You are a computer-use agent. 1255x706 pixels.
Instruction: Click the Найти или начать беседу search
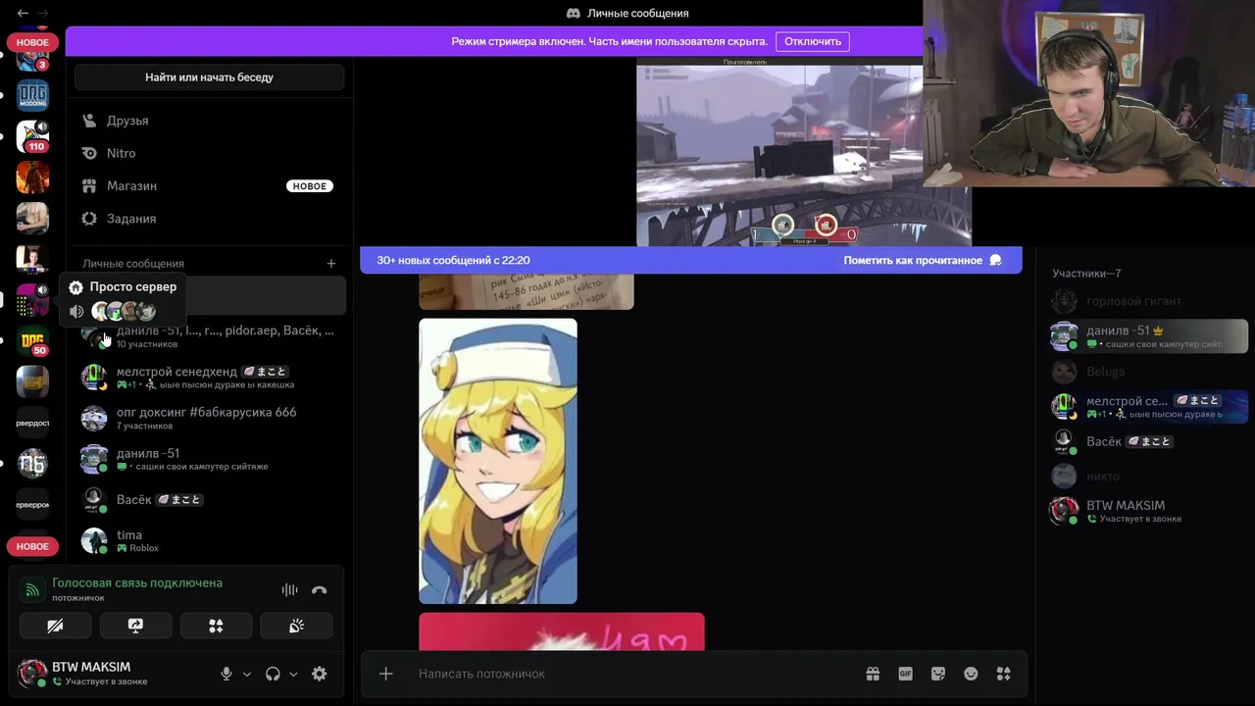tap(210, 76)
